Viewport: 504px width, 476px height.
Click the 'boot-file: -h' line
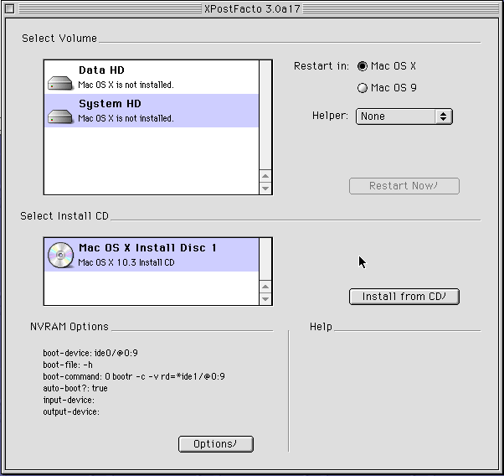[68, 365]
